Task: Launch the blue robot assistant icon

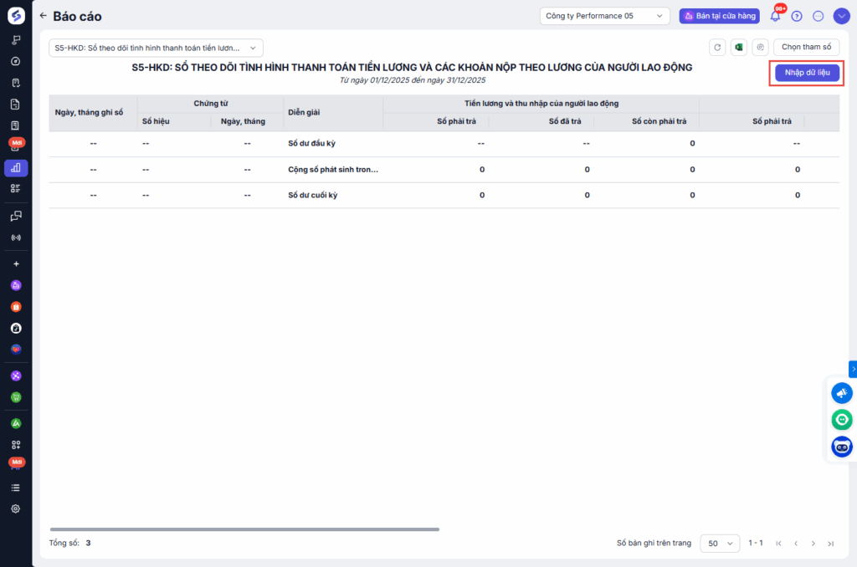Action: 841,447
